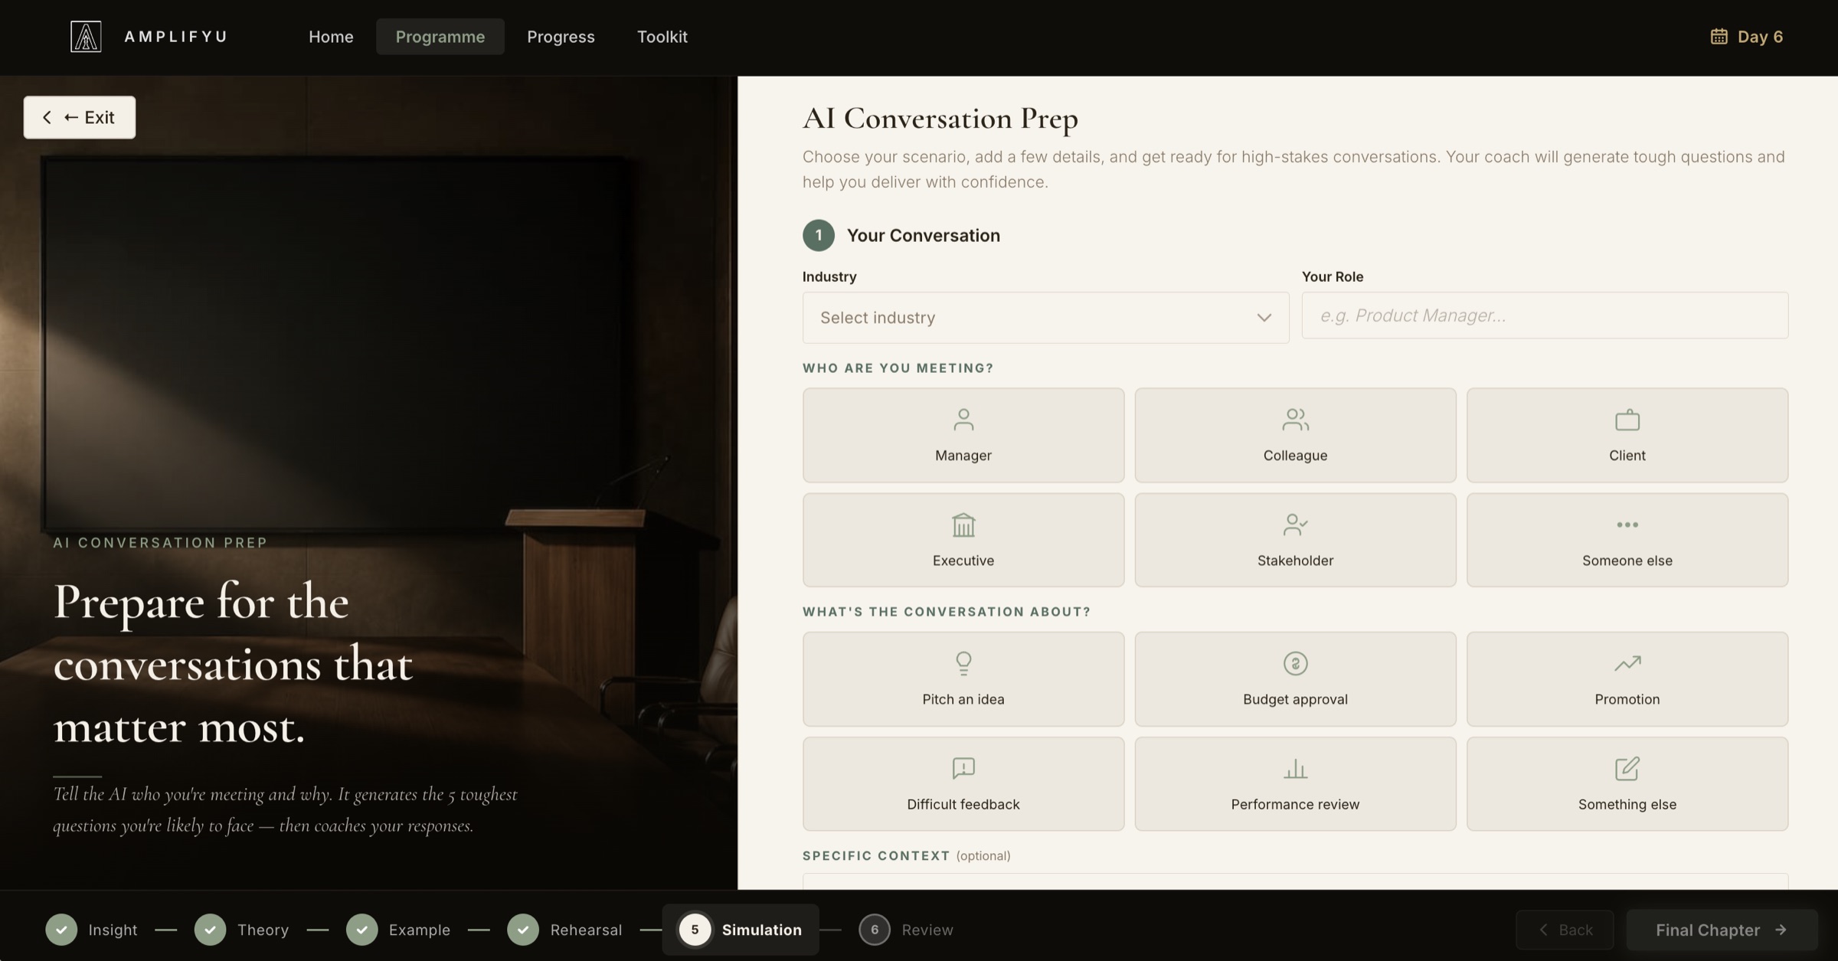Viewport: 1838px width, 961px height.
Task: Select the Difficult feedback message card
Action: tap(963, 783)
